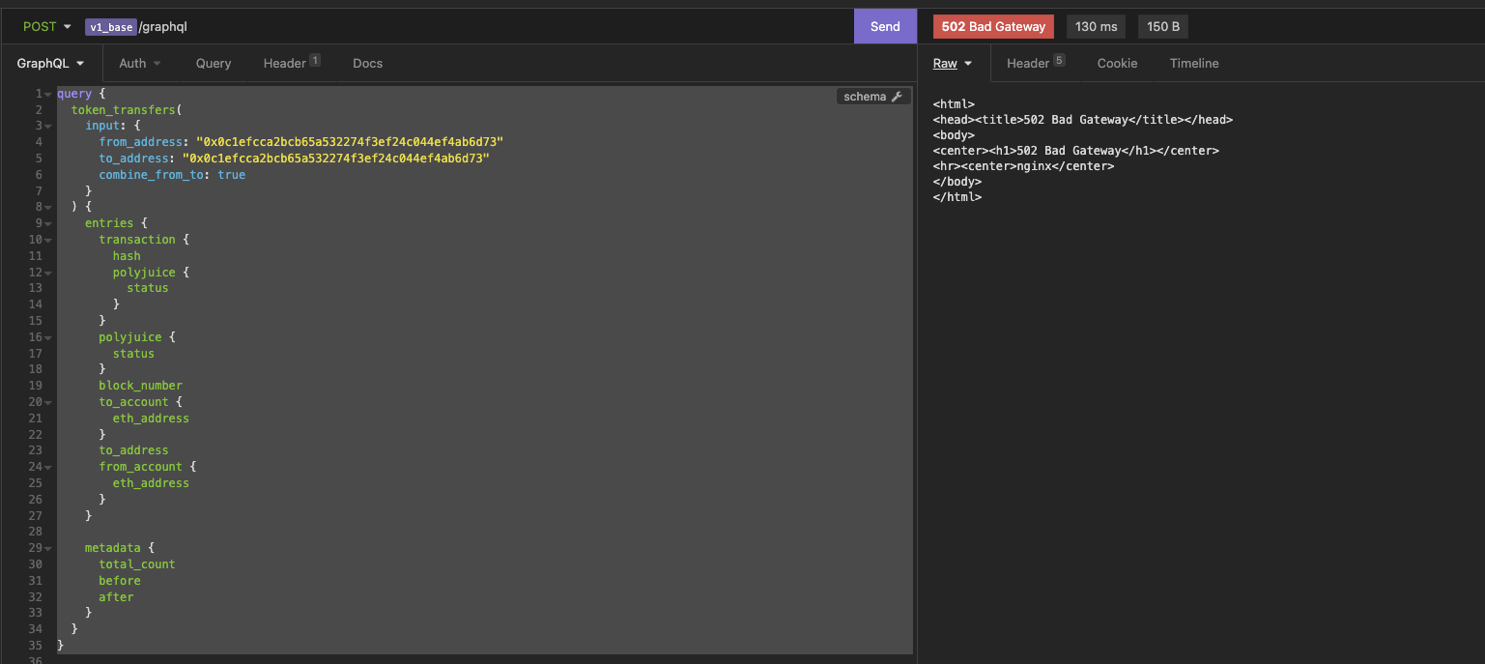Click the from_address hex string value

pyautogui.click(x=350, y=142)
